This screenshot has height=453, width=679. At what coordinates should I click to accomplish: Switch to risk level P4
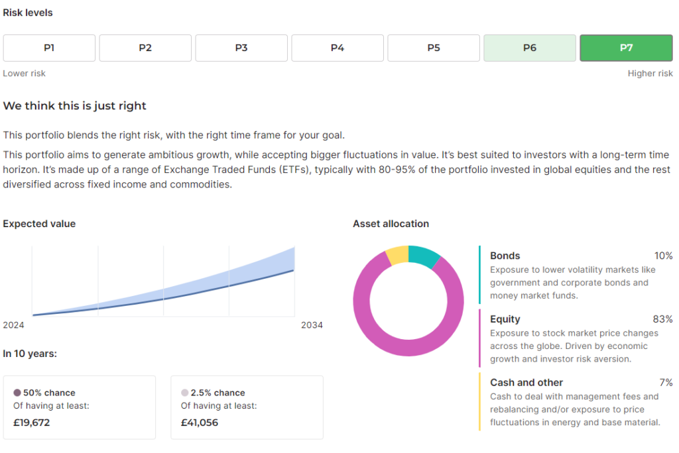pos(338,48)
